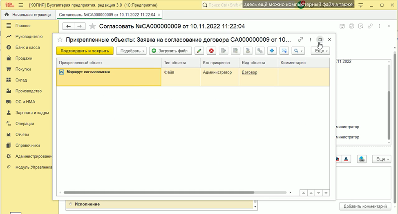The image size is (398, 214).
Task: Open the модуль.Управленка section
Action: pyautogui.click(x=34, y=167)
